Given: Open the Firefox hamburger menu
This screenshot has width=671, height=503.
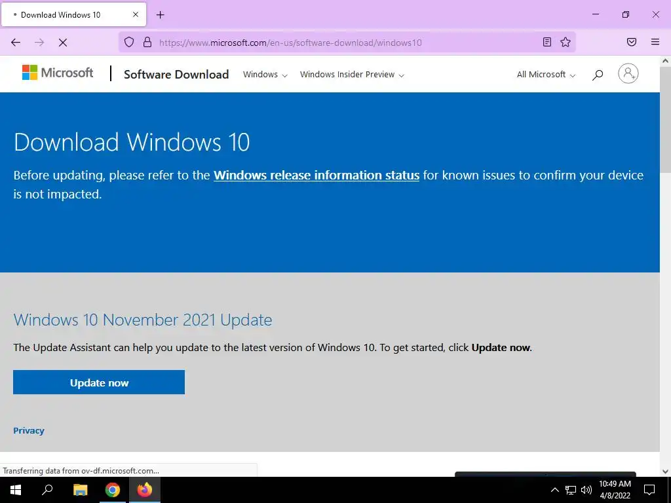Looking at the screenshot, I should 655,42.
